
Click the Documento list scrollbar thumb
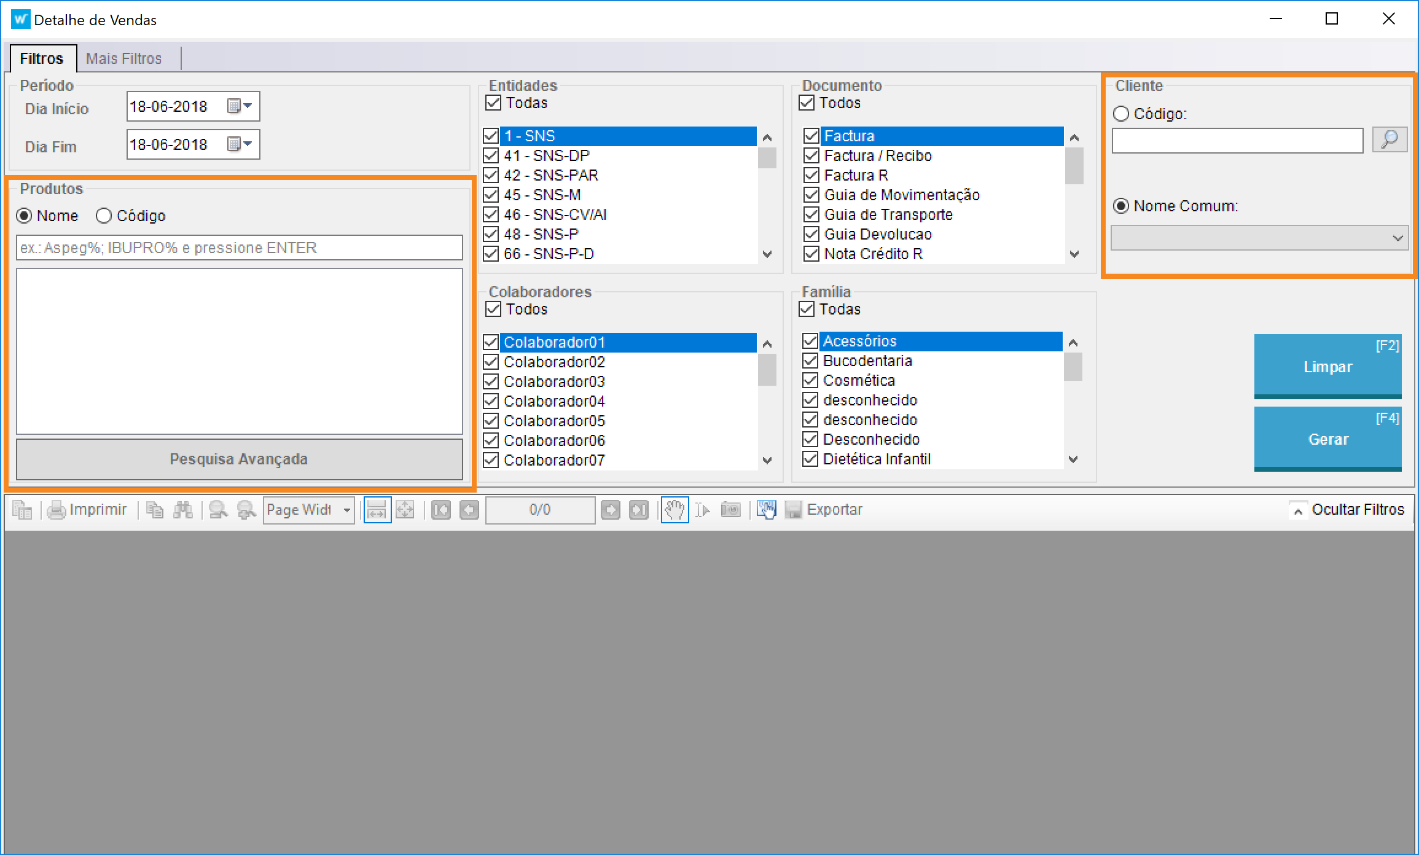tap(1074, 166)
